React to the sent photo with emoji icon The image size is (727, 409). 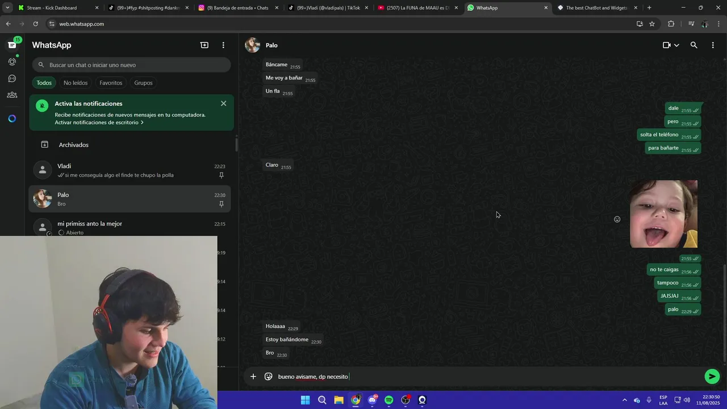(x=617, y=219)
